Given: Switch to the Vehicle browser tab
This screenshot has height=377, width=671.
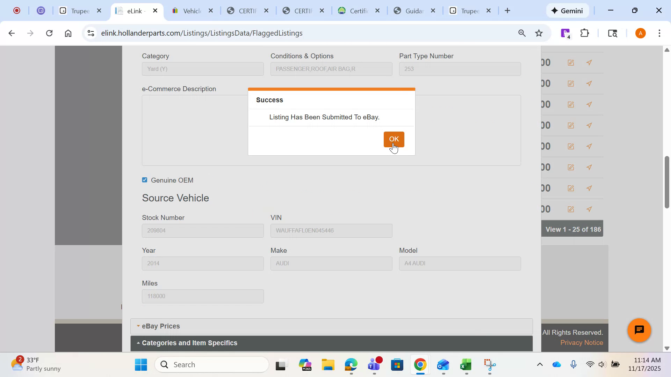Looking at the screenshot, I should 192,10.
